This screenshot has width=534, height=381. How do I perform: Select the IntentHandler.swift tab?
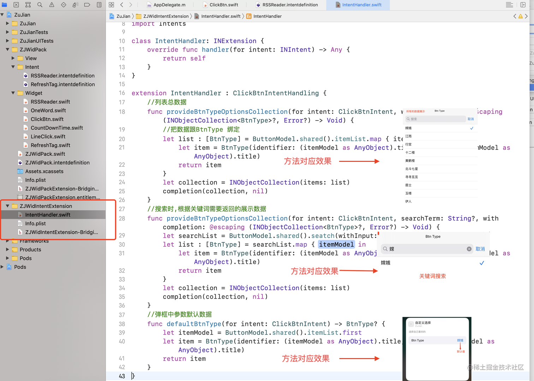(x=358, y=5)
